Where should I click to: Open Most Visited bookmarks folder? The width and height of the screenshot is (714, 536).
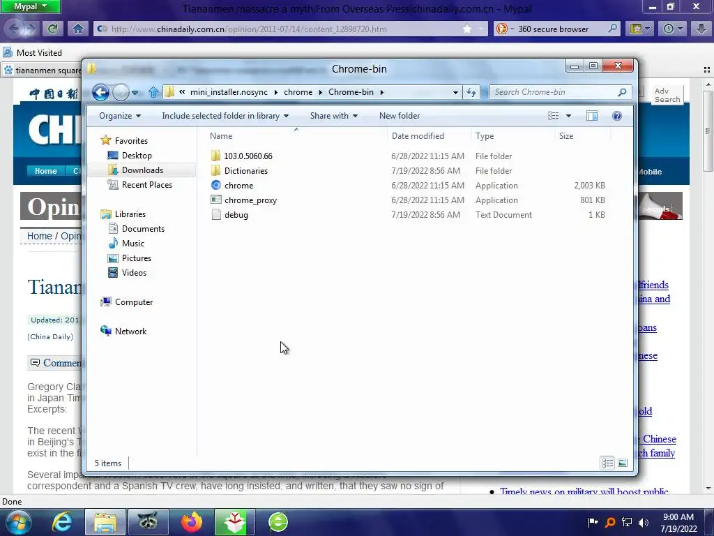point(33,53)
